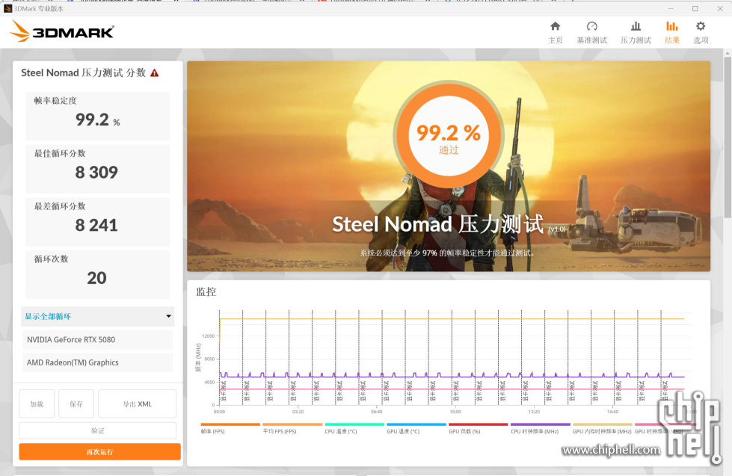Click the Steel Nomad 压力测试 分数 panel title
Screen dimensions: 732x476
pos(84,72)
